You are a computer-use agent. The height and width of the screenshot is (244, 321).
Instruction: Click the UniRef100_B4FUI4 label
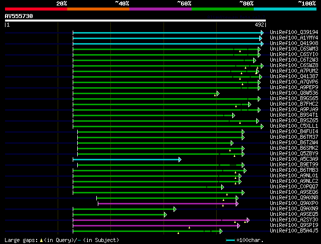coord(294,131)
